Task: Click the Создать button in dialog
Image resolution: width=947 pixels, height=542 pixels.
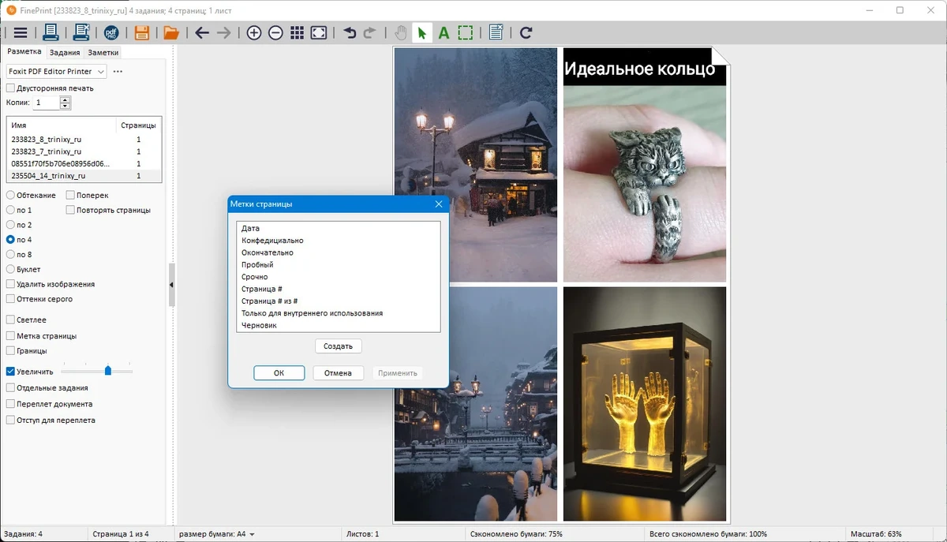Action: point(338,346)
